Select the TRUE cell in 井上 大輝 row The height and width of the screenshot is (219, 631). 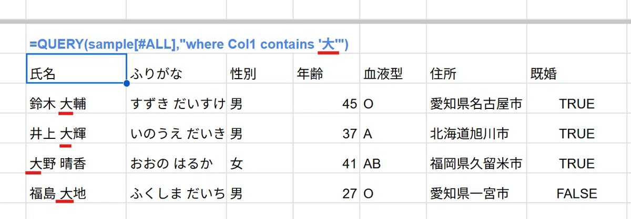579,134
